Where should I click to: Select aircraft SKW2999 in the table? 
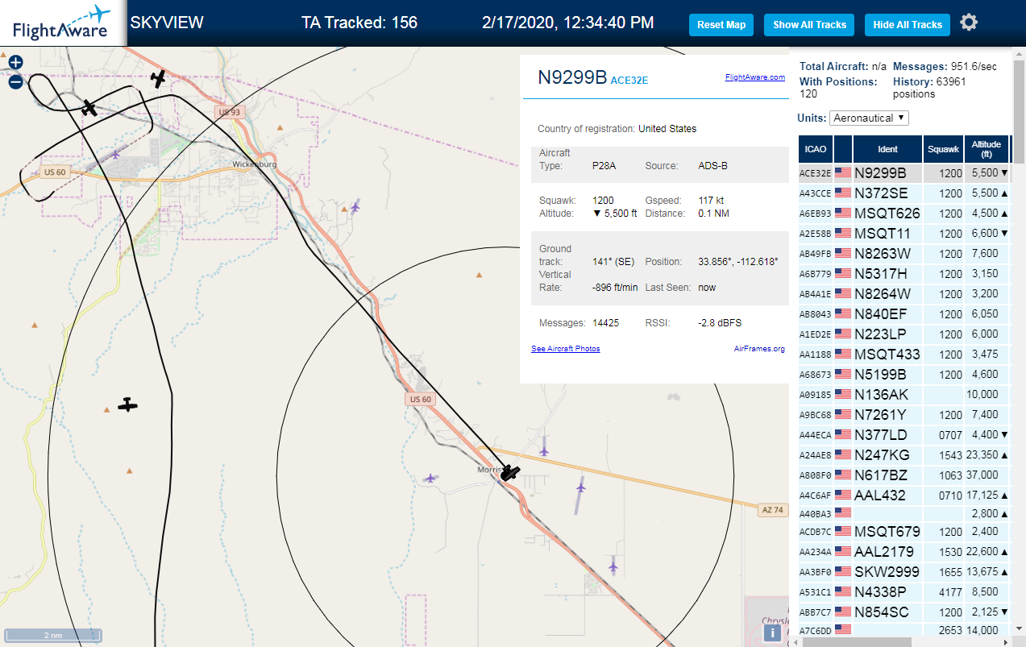tap(903, 571)
